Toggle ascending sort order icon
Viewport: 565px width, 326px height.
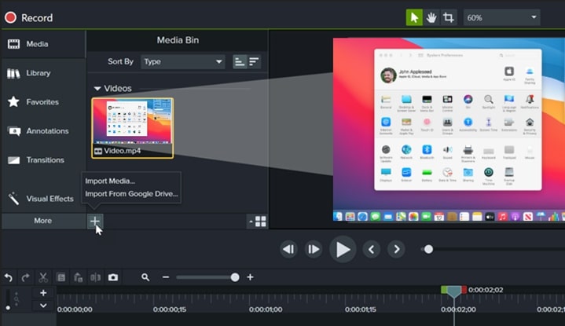[x=240, y=61]
